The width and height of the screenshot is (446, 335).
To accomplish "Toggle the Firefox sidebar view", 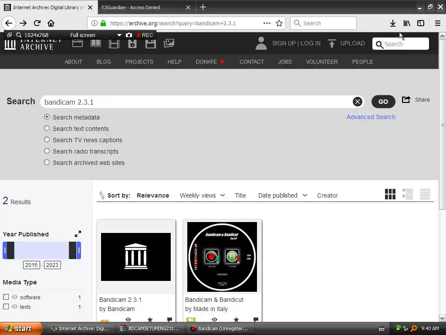I will [420, 23].
